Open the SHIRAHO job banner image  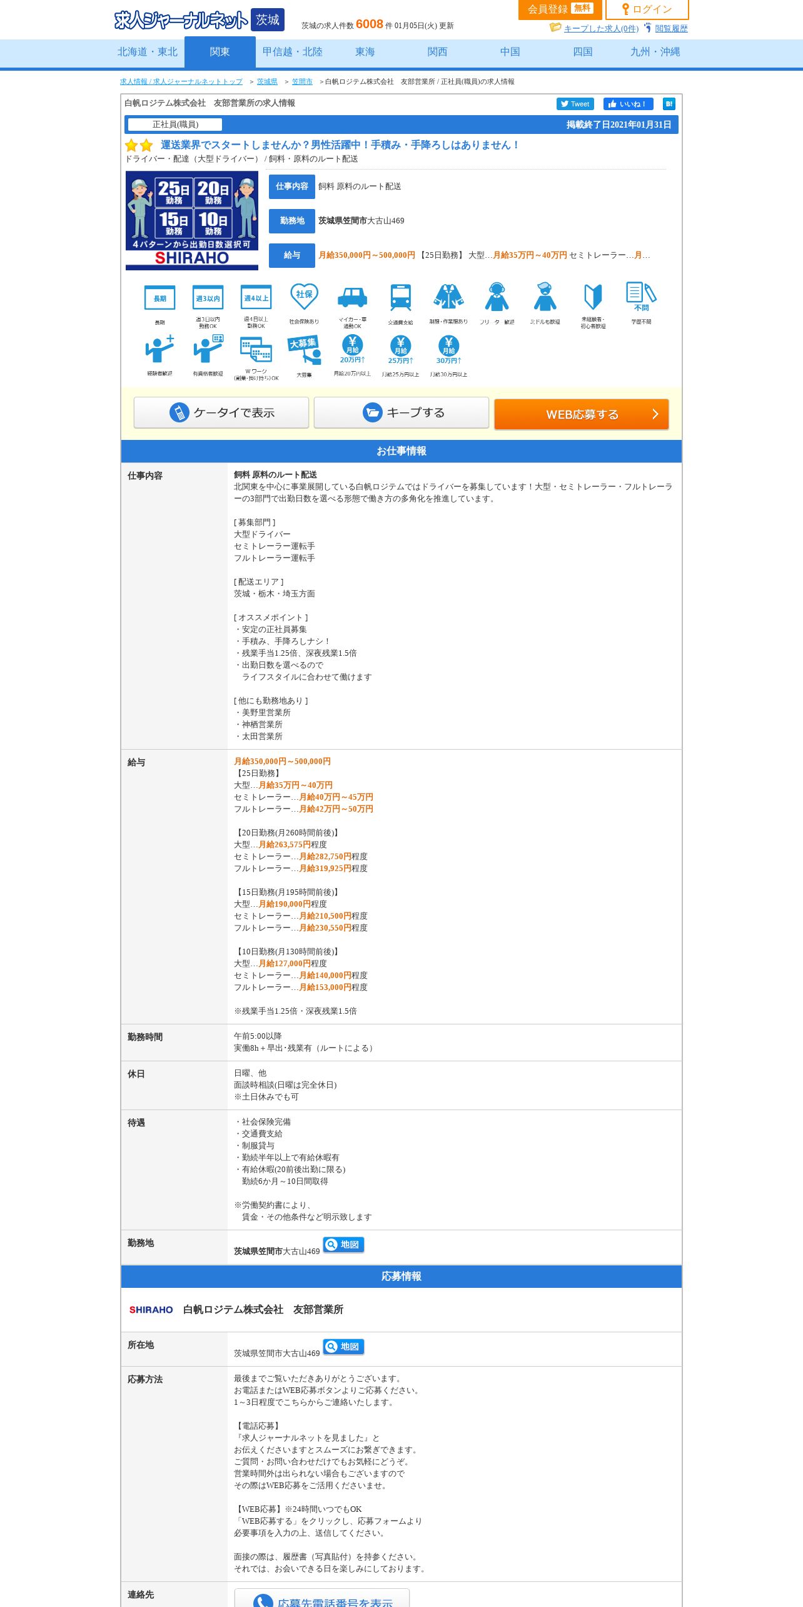192,220
